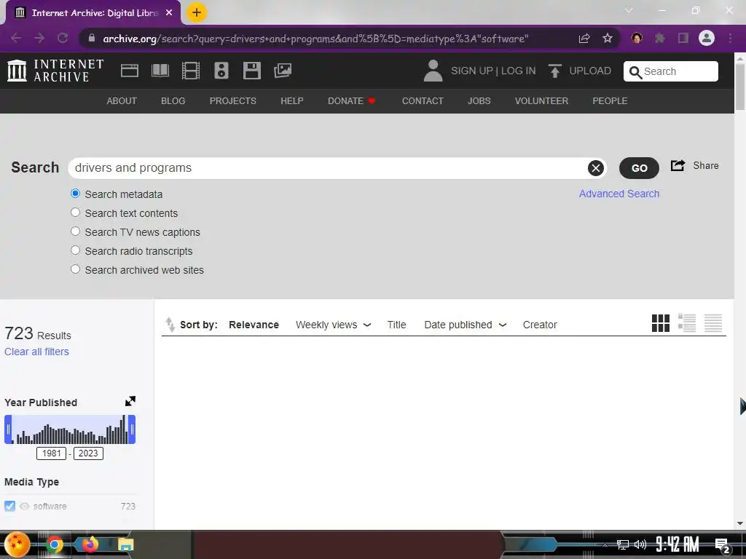
Task: Click the Clear all filters link
Action: pos(36,352)
